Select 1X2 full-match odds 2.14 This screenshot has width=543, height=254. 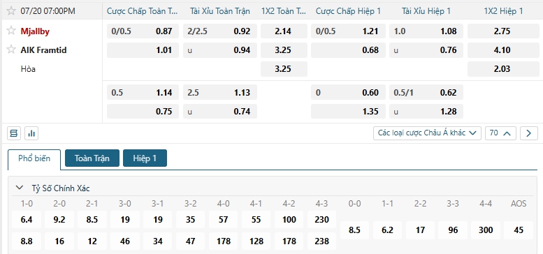(284, 31)
